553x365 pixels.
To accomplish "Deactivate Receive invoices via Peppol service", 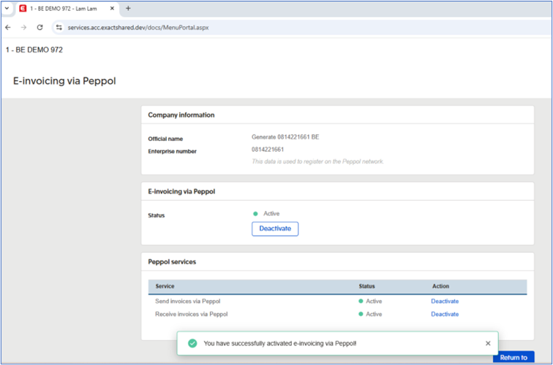I will [445, 314].
